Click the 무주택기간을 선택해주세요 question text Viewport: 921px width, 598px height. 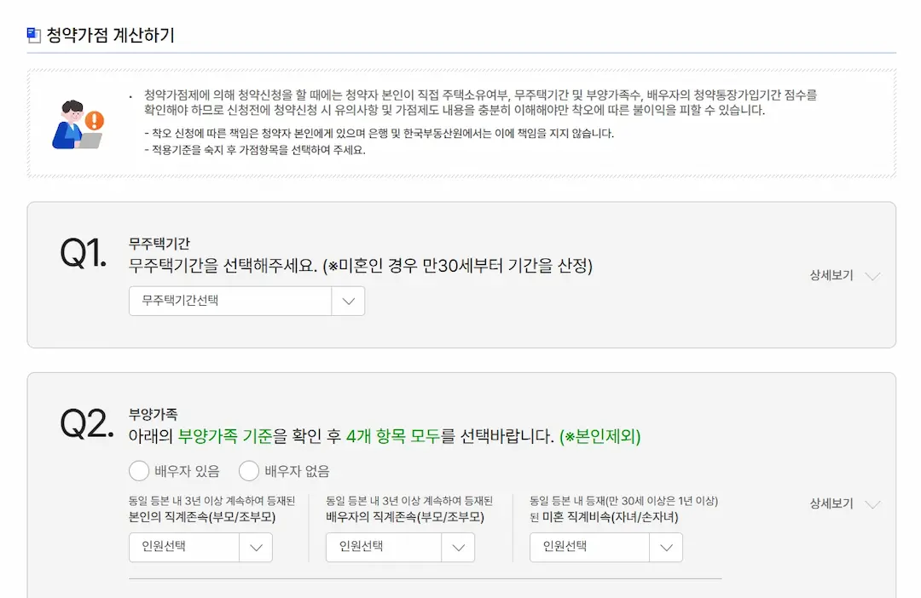[x=360, y=266]
